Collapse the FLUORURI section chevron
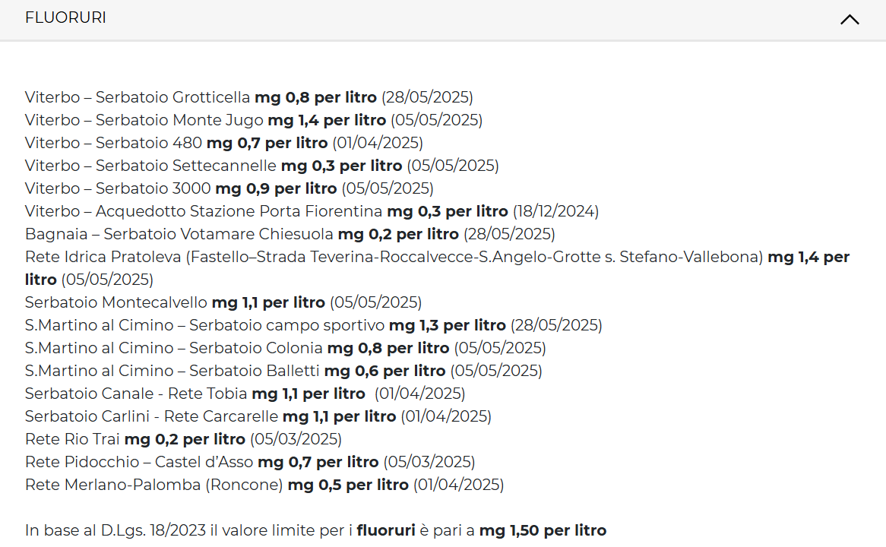The image size is (886, 547). (850, 20)
